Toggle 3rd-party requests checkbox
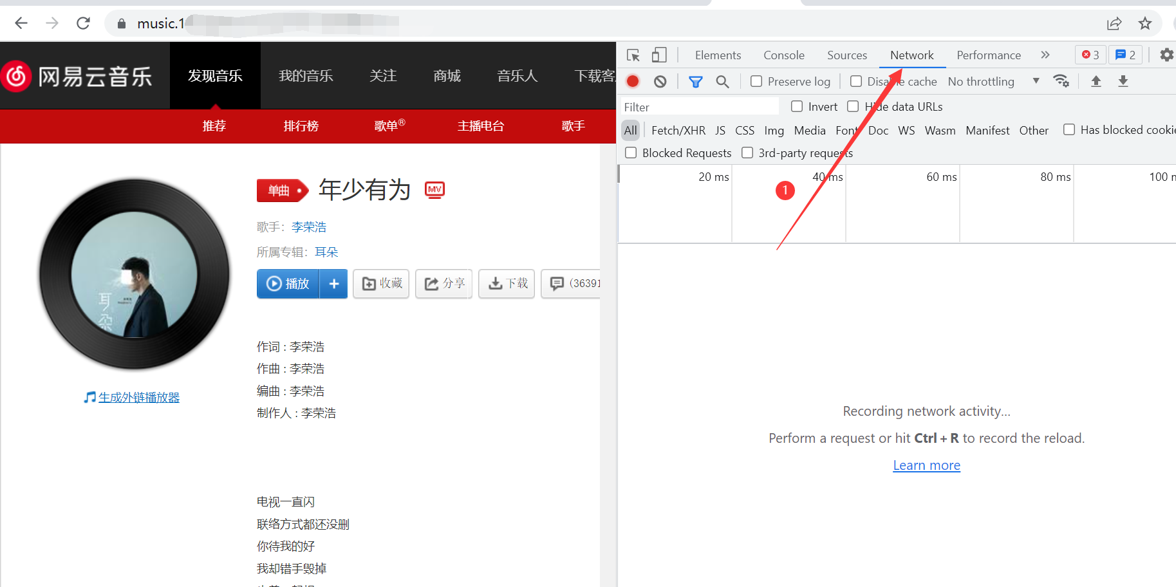1176x587 pixels. point(747,153)
